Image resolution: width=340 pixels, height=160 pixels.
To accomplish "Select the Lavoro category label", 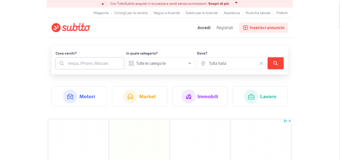I will [268, 97].
